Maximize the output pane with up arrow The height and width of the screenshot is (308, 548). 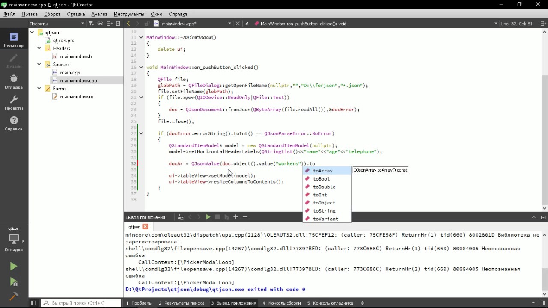coord(533,217)
